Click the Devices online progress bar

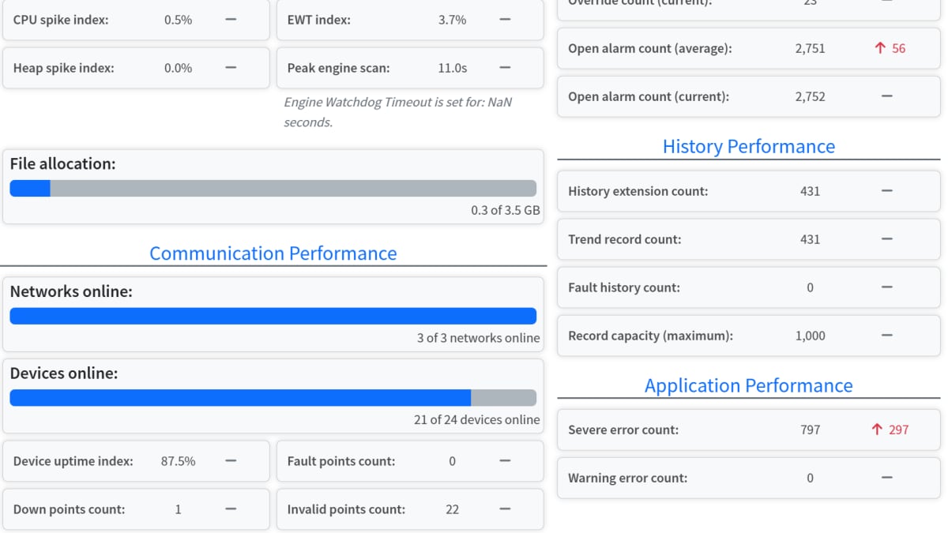click(x=273, y=398)
